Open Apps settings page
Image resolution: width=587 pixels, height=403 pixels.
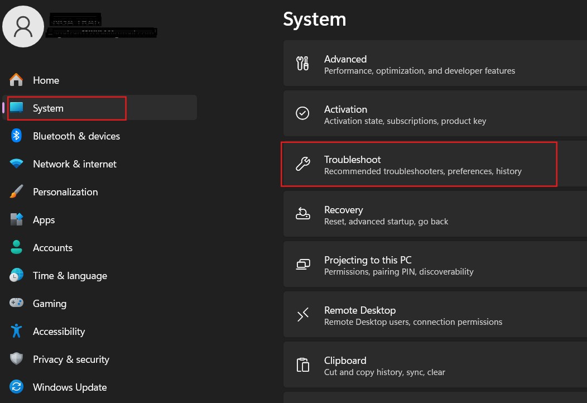(x=99, y=219)
